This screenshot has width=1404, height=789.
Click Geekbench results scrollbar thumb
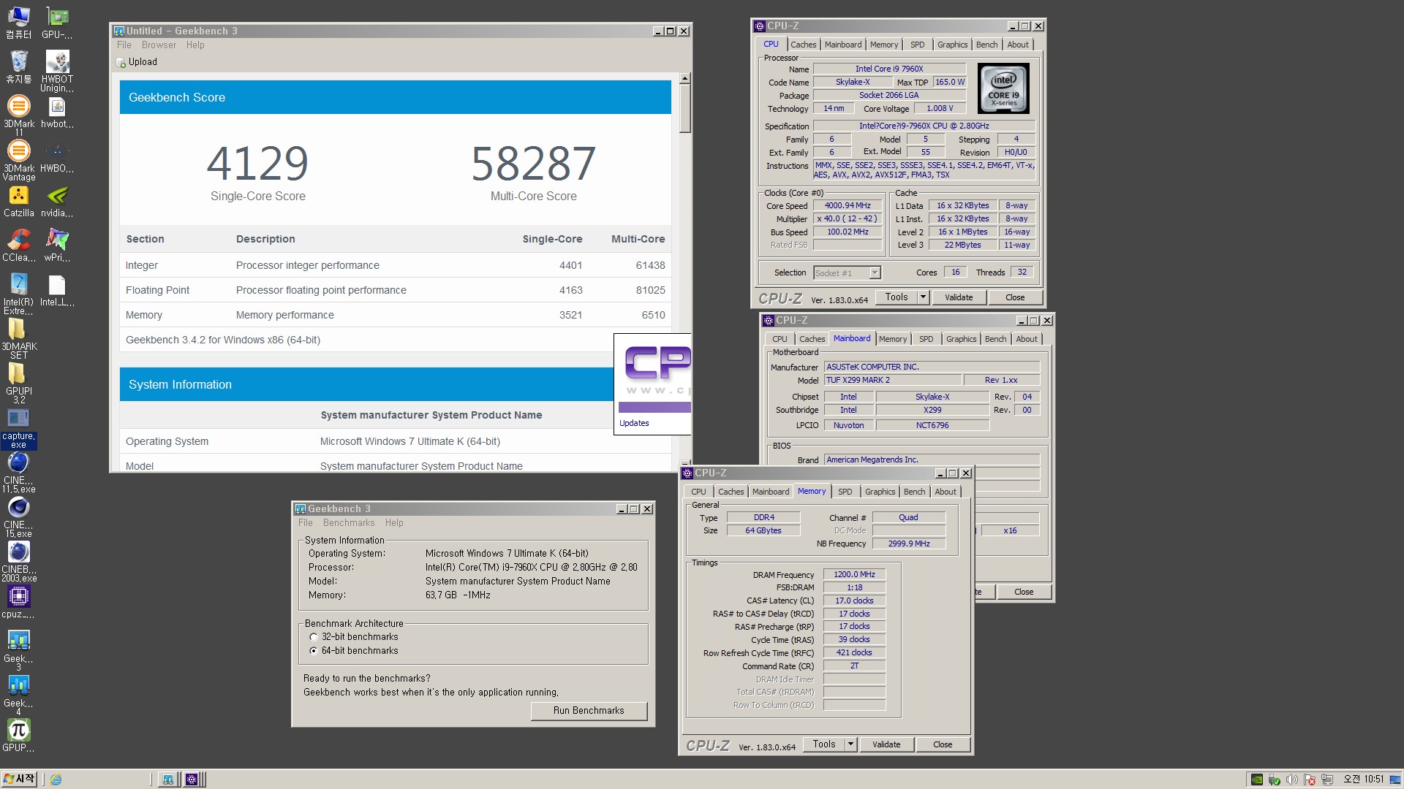[x=684, y=107]
